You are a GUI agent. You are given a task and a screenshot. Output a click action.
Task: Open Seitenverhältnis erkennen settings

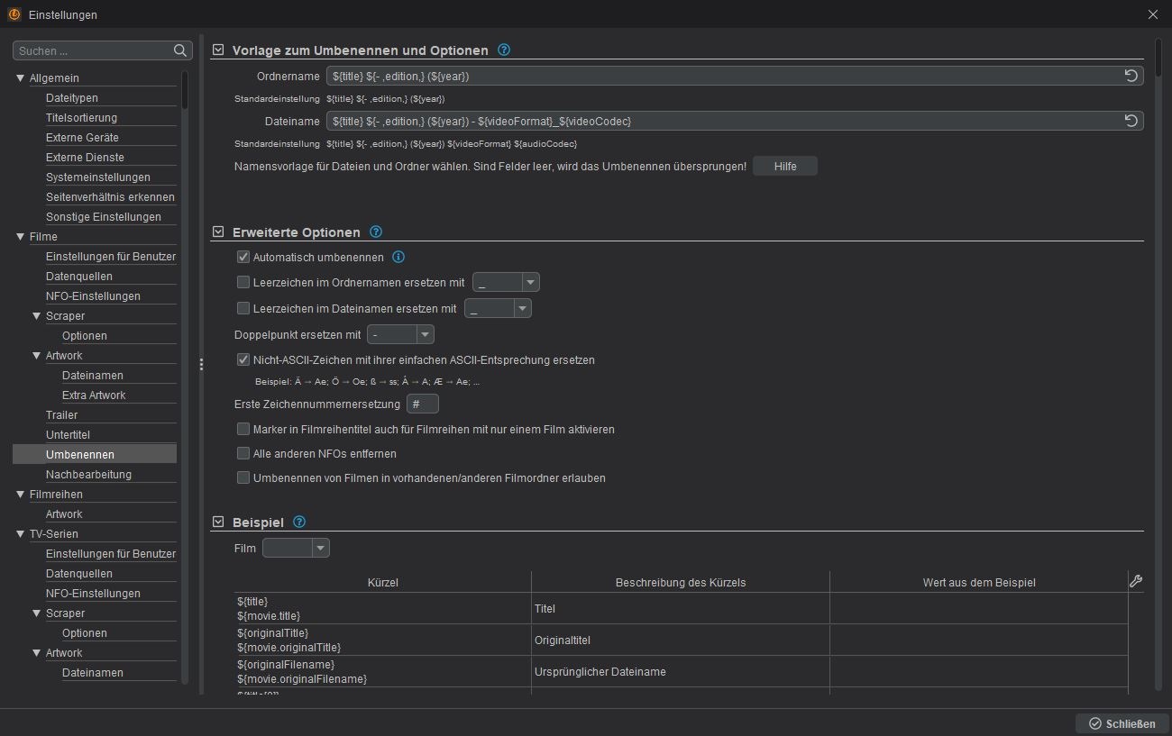point(110,196)
